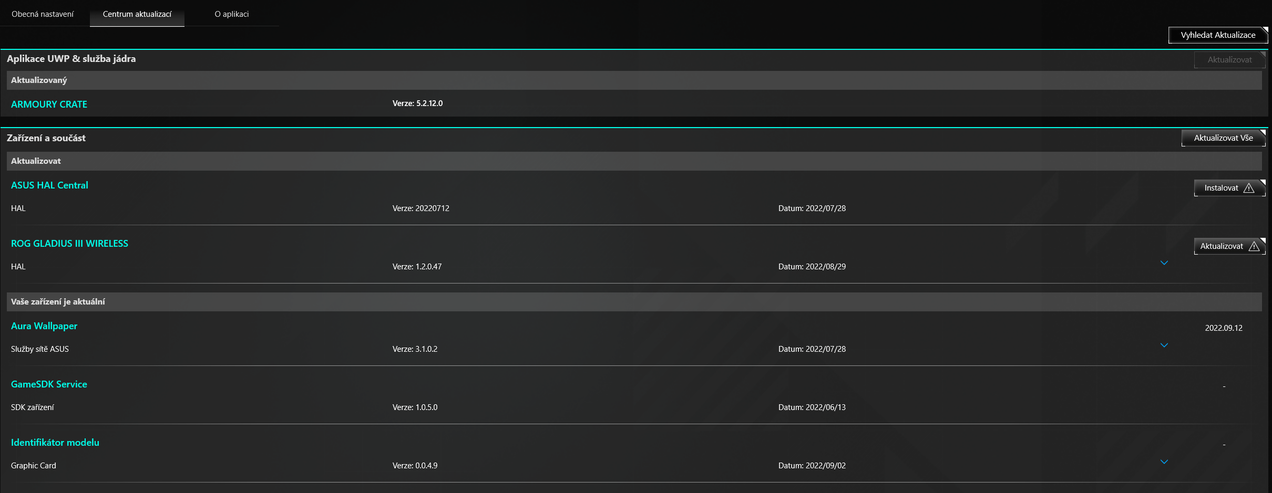Update ROG GLADIUS III WIRELESS via Aktualizovat

[x=1222, y=246]
